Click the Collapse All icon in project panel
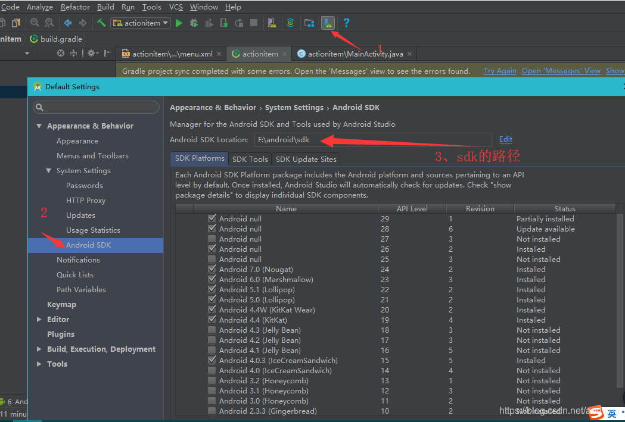This screenshot has height=422, width=625. pyautogui.click(x=73, y=54)
